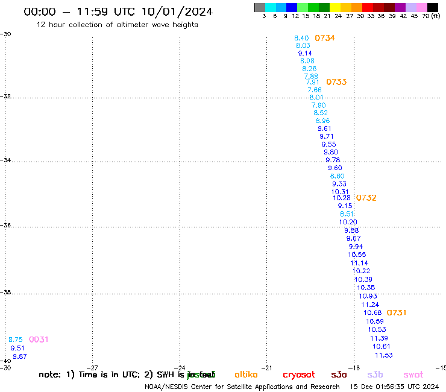Click the NOAA/NESDIS Center footer credit text
The width and height of the screenshot is (446, 392).
coord(242,387)
